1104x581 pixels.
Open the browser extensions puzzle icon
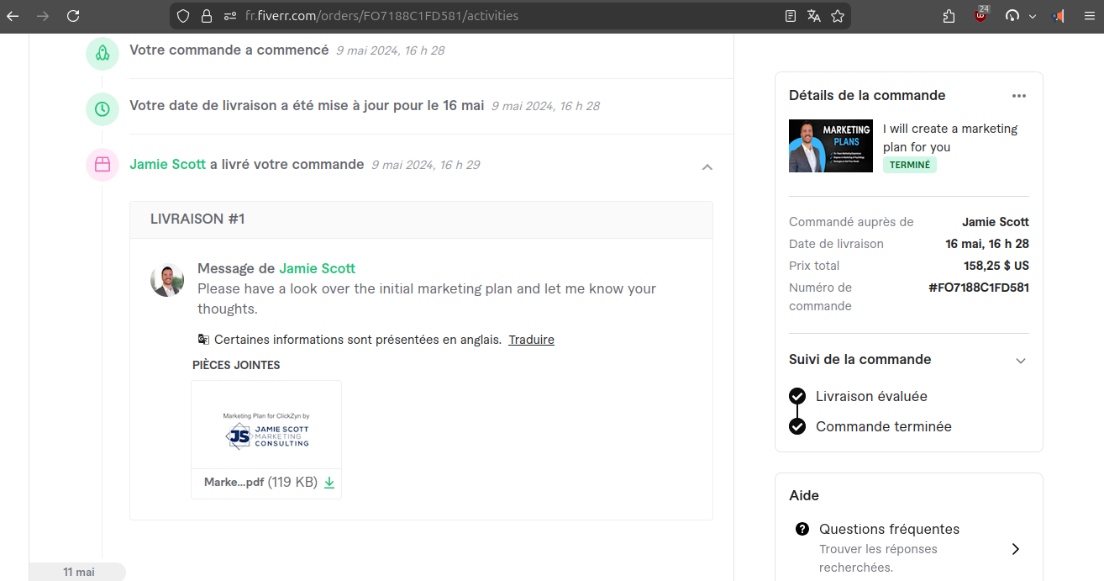pyautogui.click(x=949, y=16)
